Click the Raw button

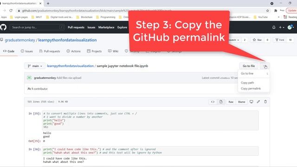231,102
